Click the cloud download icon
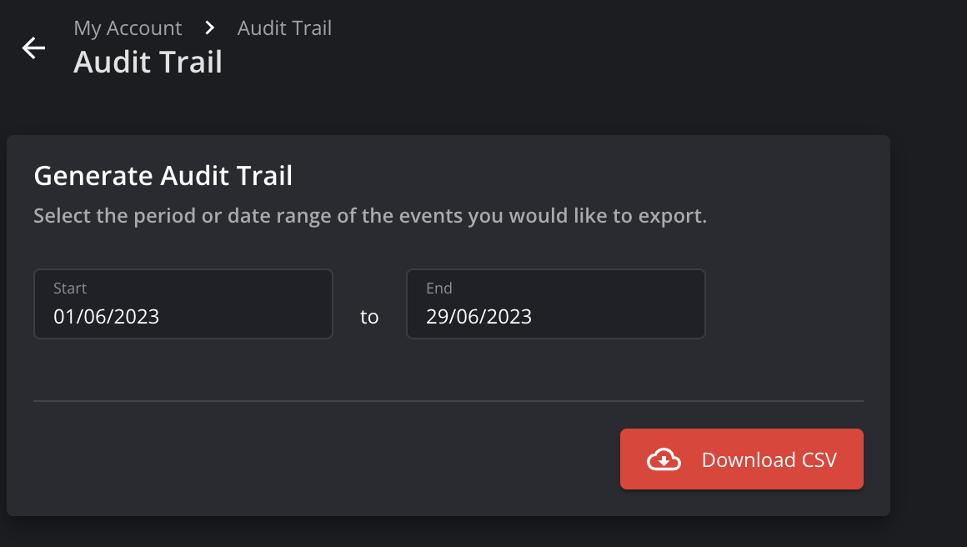This screenshot has width=967, height=547. point(664,459)
